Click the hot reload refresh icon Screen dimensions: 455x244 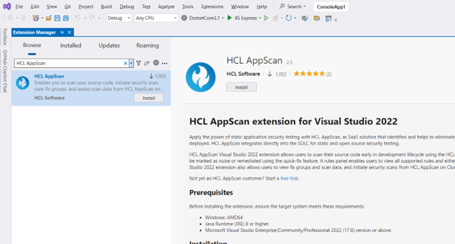point(288,18)
